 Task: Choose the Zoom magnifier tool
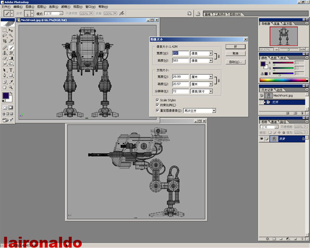coord(11,88)
